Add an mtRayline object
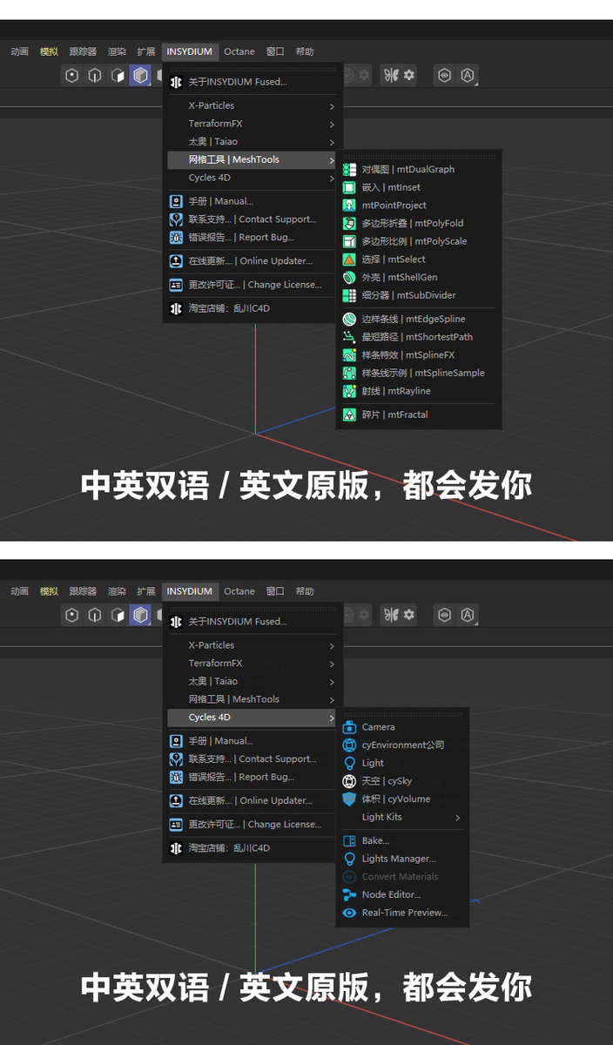This screenshot has height=1045, width=613. [419, 391]
